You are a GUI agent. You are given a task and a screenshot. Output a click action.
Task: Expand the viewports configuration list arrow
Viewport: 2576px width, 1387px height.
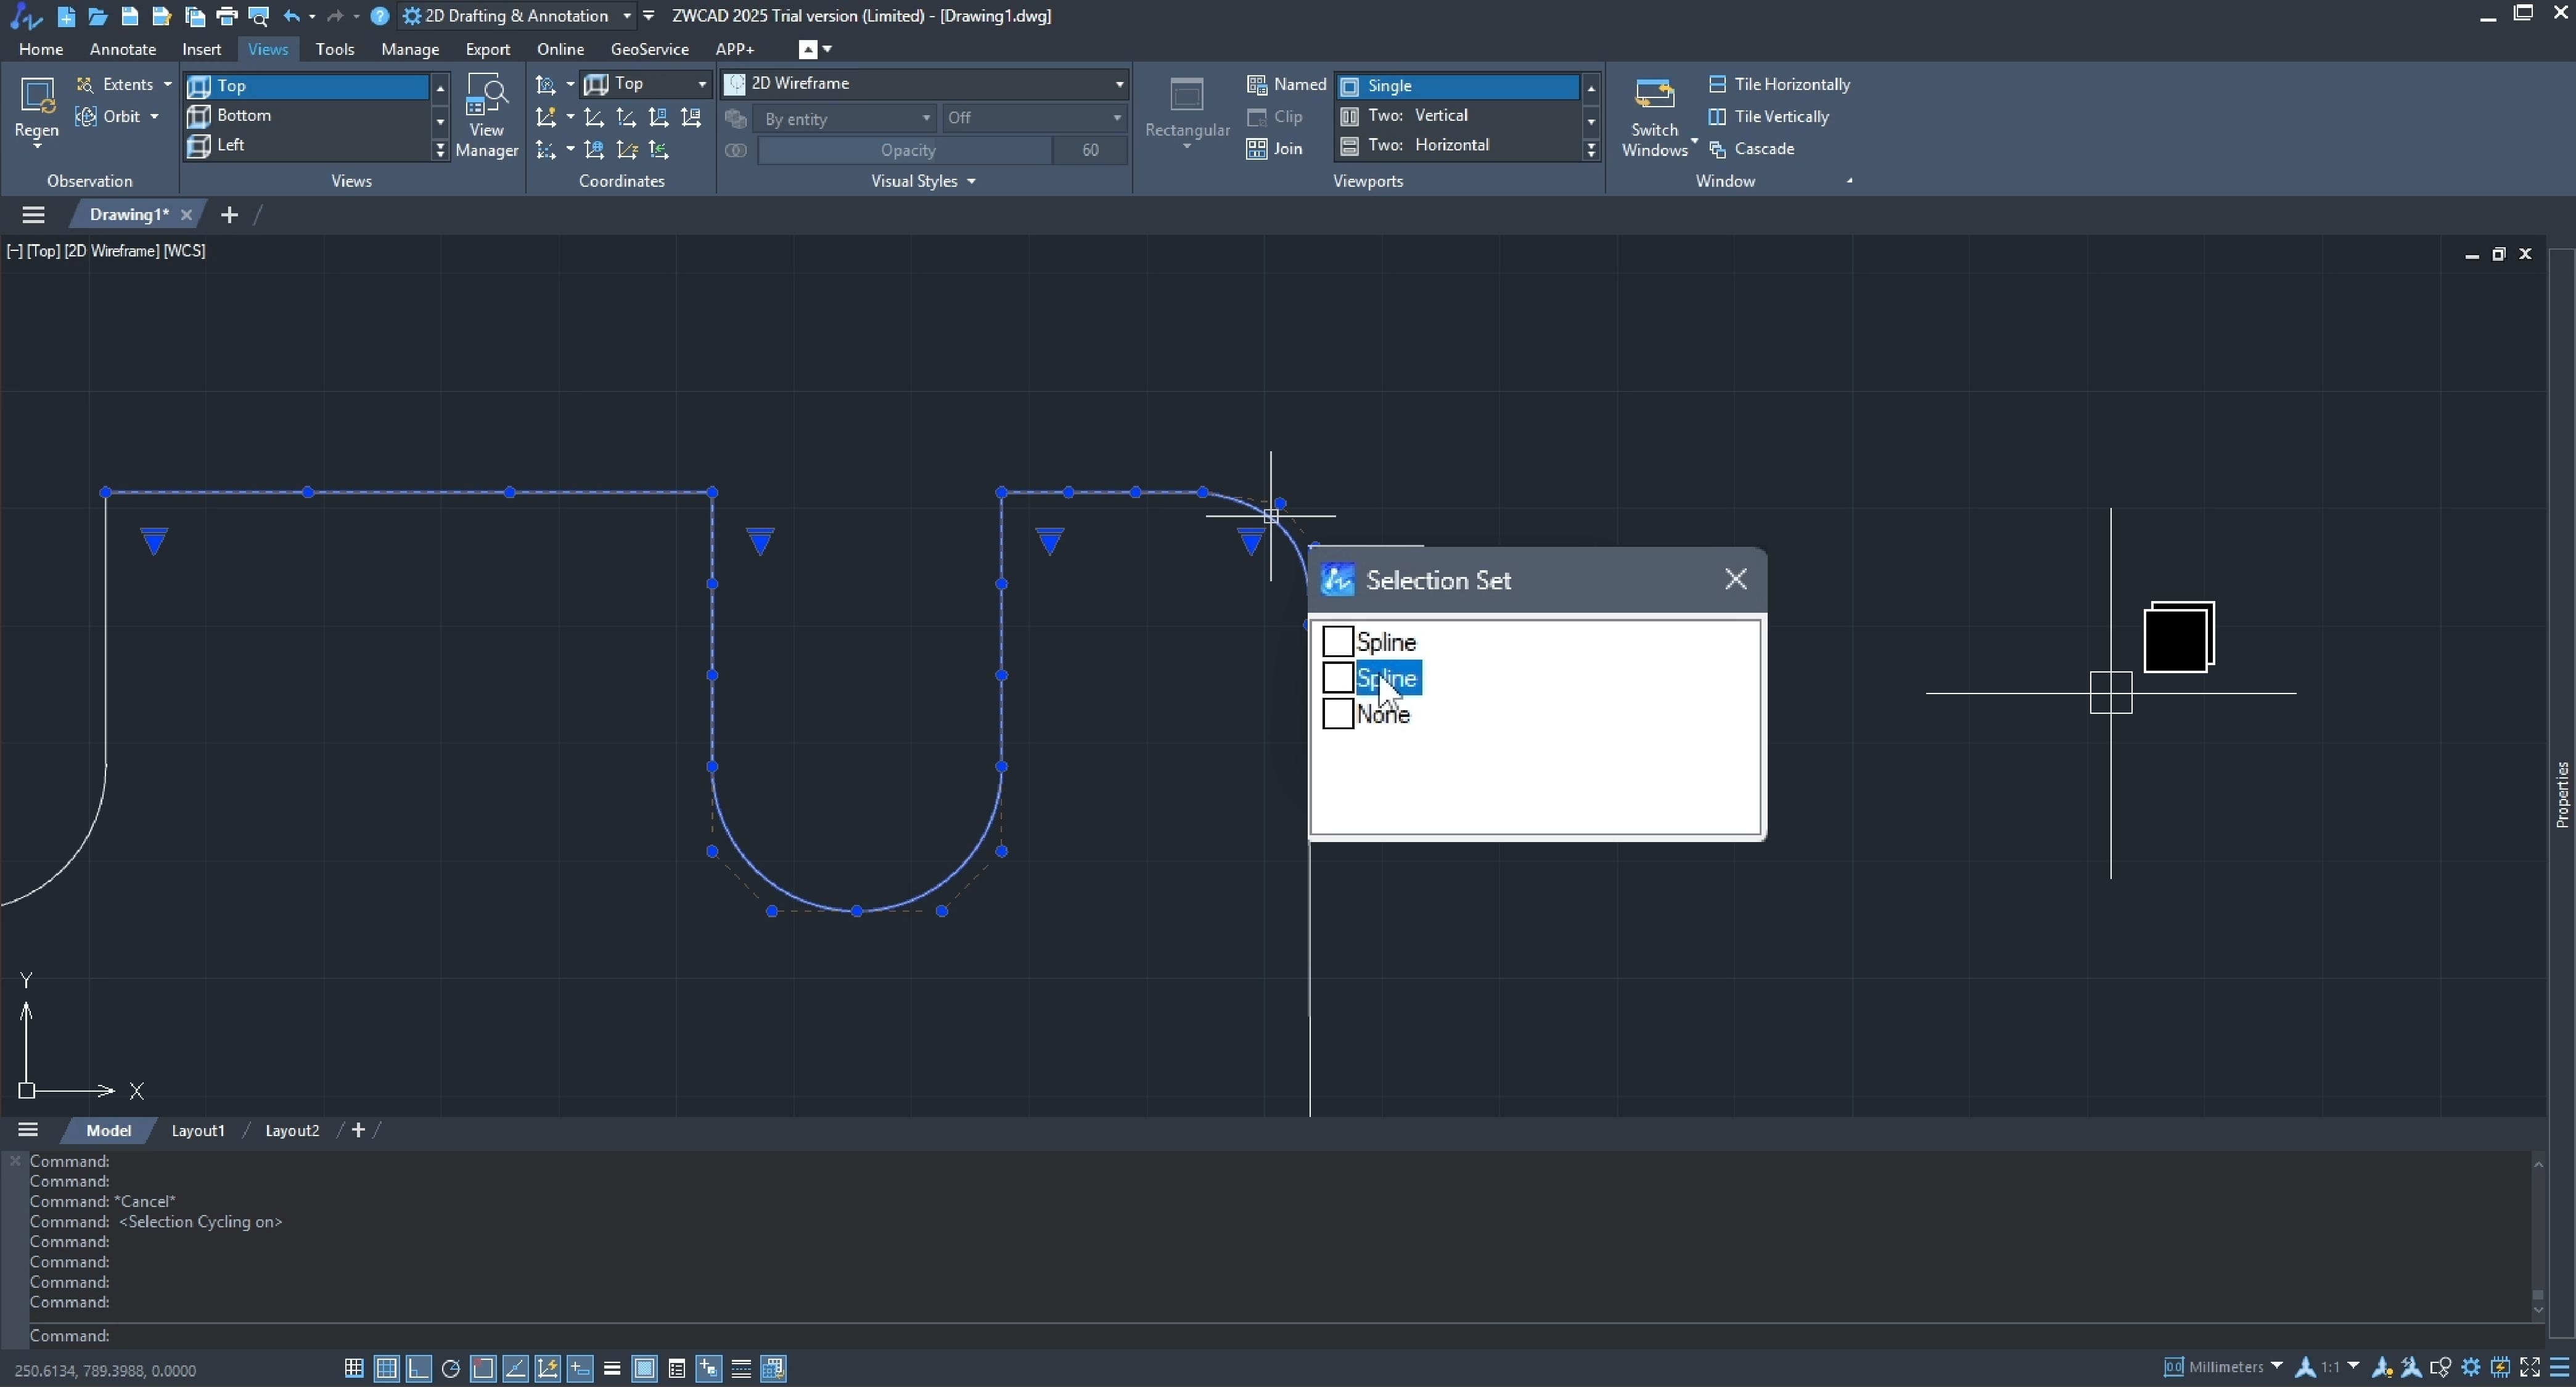tap(1591, 150)
